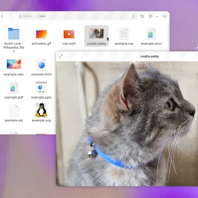Click the cat preview image
The width and height of the screenshot is (198, 198).
(127, 124)
